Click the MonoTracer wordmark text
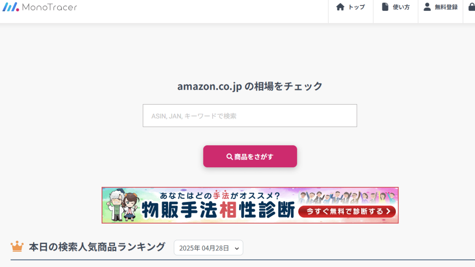 point(49,7)
